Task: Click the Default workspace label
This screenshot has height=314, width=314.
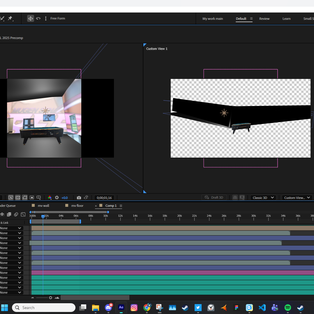Action: click(x=241, y=18)
